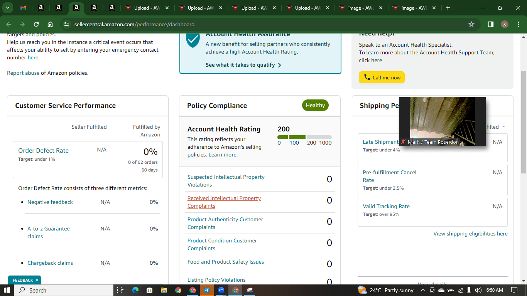Click the Account Health Assurance shield icon

193,40
